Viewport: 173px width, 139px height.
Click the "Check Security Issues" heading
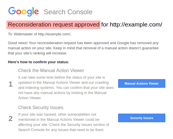click(41, 107)
